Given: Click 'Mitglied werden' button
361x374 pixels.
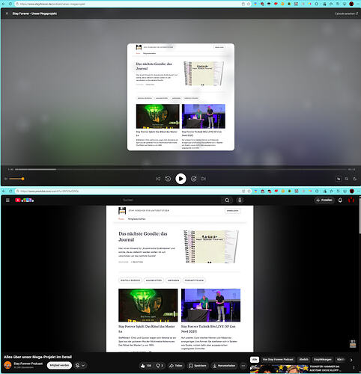Looking at the screenshot, I should point(59,365).
